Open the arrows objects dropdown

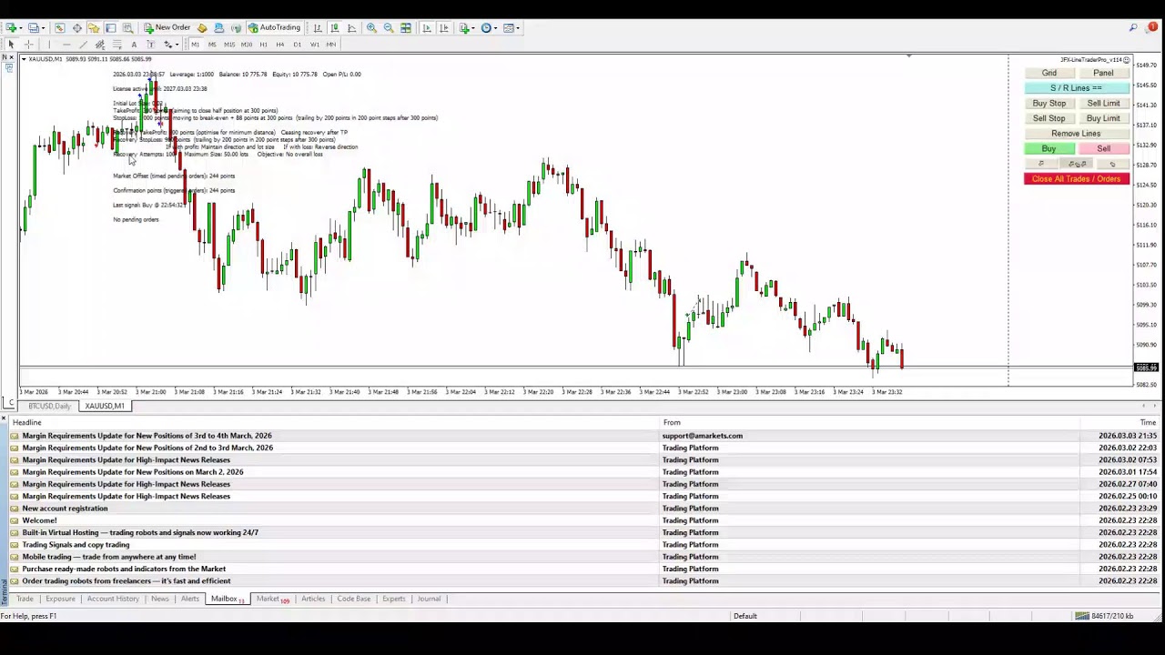pos(170,45)
